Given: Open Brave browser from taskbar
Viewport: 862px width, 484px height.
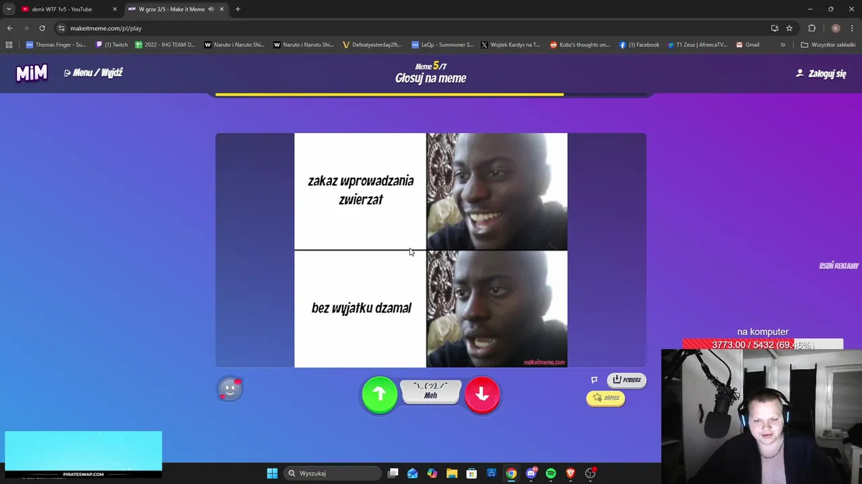Looking at the screenshot, I should click(570, 473).
